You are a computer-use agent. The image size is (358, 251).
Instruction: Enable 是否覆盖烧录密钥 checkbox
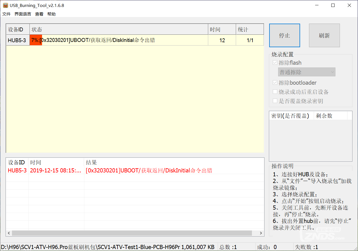(275, 101)
